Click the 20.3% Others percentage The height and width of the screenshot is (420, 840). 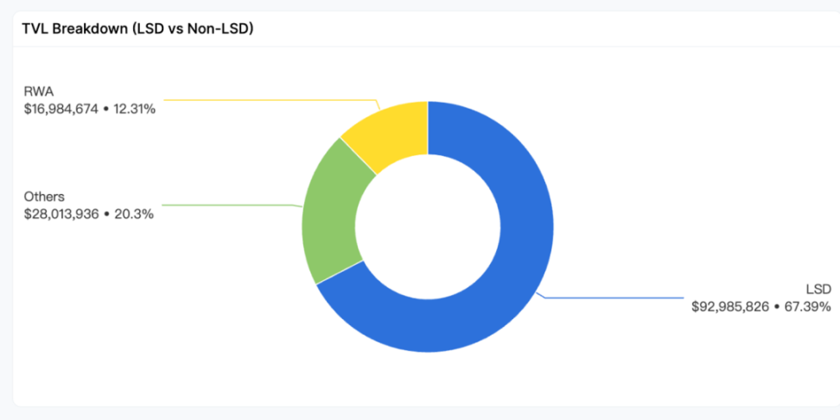tap(134, 214)
